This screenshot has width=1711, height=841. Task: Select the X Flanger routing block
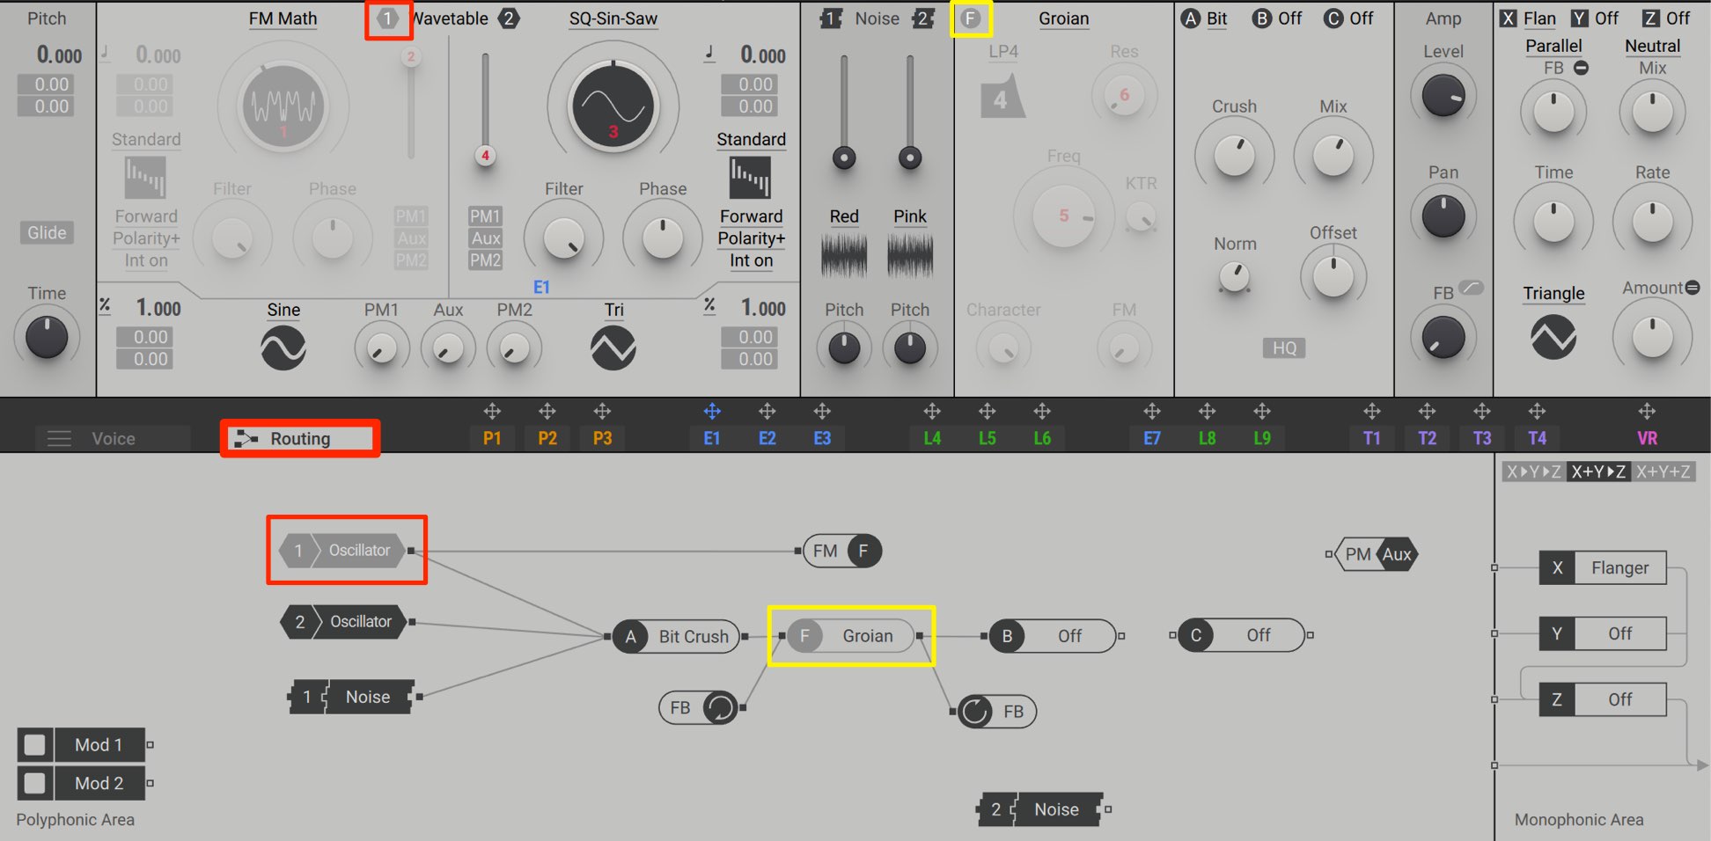click(1603, 567)
